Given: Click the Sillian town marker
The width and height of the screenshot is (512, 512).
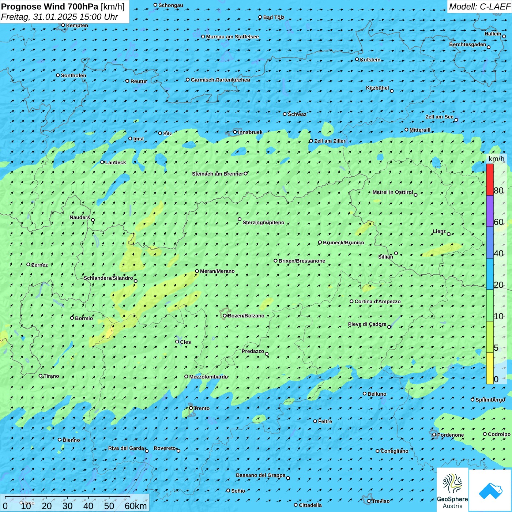Looking at the screenshot, I should (396, 253).
